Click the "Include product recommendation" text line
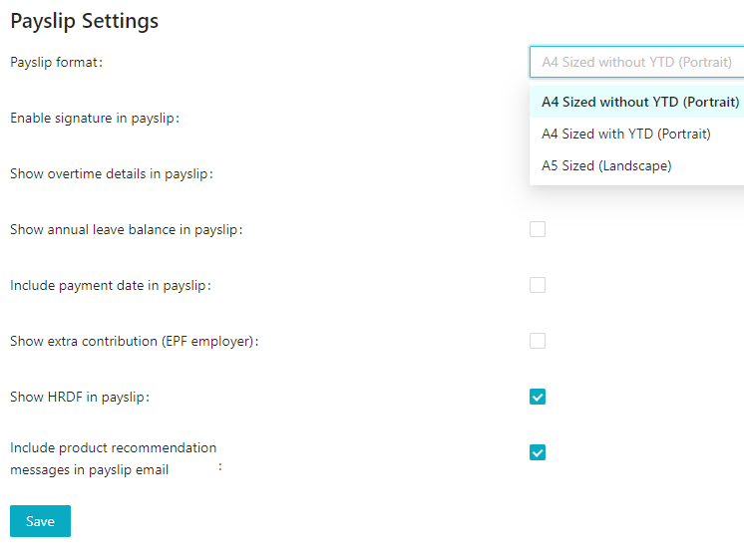Image resolution: width=744 pixels, height=551 pixels. point(113,447)
